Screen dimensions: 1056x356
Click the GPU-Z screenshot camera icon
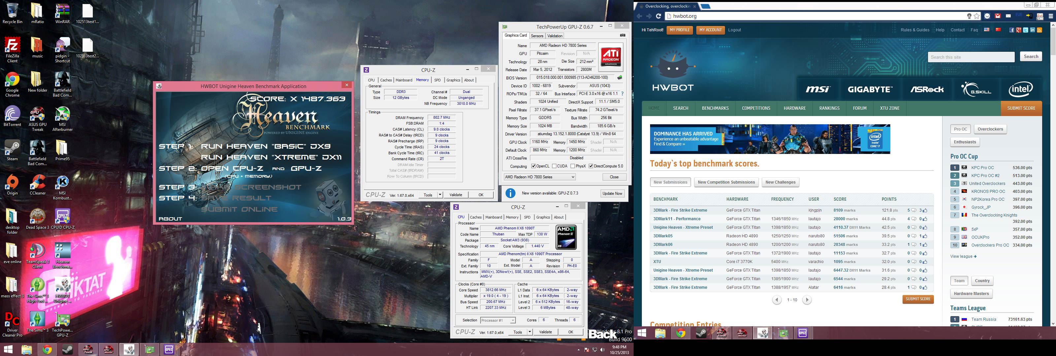(x=622, y=35)
